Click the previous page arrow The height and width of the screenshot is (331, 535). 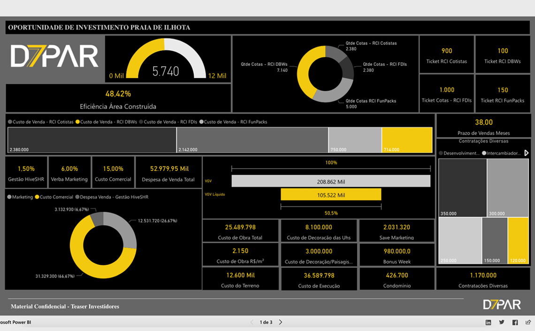(252, 323)
